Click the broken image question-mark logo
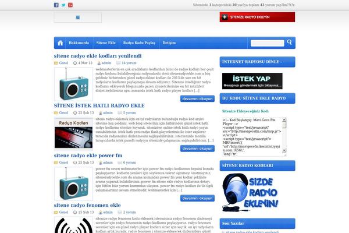This screenshot has width=349, height=233. [x=78, y=17]
